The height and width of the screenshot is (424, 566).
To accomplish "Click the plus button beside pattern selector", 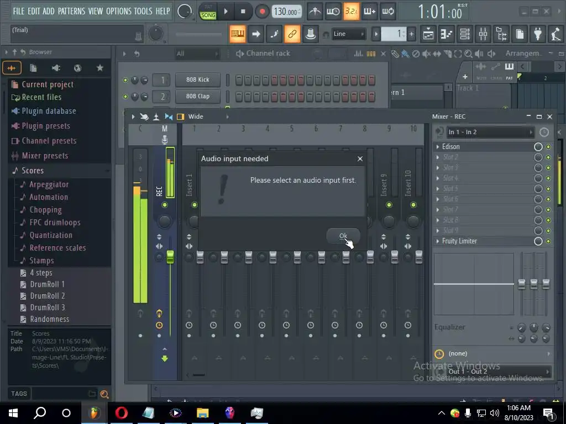I will (411, 34).
